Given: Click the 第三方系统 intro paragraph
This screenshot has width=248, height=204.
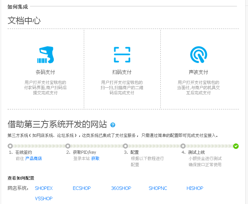Looking at the screenshot, I should 113,136.
